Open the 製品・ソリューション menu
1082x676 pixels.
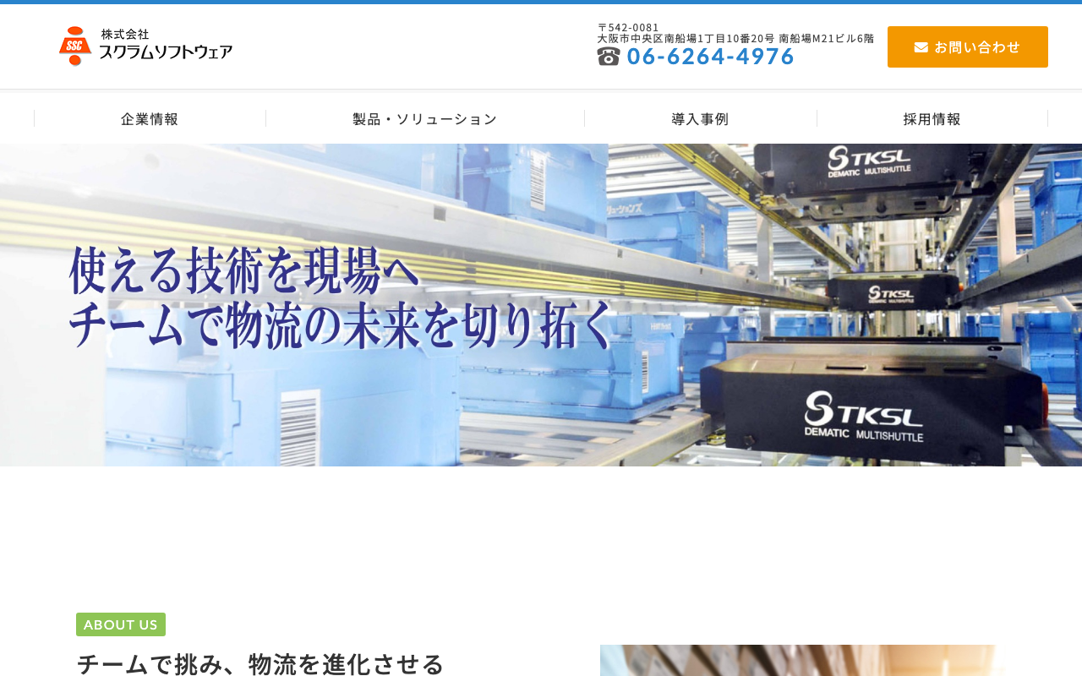[x=425, y=119]
